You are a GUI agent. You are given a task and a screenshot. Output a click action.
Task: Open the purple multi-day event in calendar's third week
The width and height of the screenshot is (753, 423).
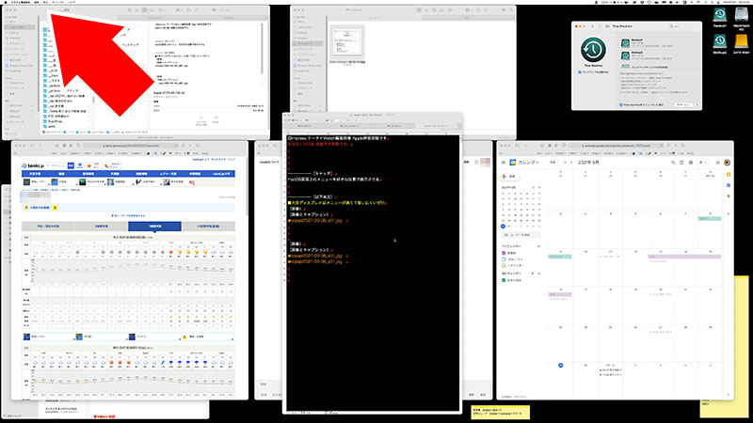coord(685,257)
